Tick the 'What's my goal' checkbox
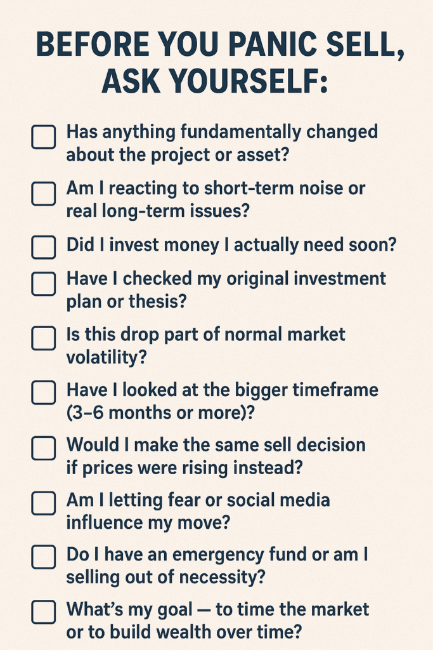The height and width of the screenshot is (650, 433). pyautogui.click(x=43, y=613)
